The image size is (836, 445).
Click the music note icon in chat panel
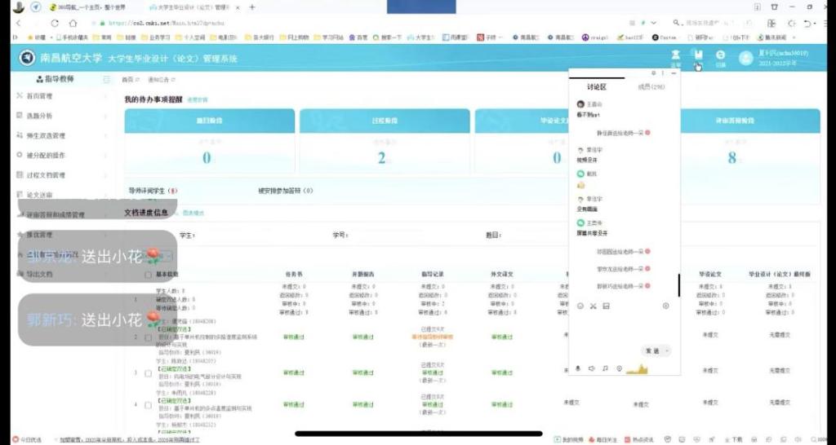605,368
